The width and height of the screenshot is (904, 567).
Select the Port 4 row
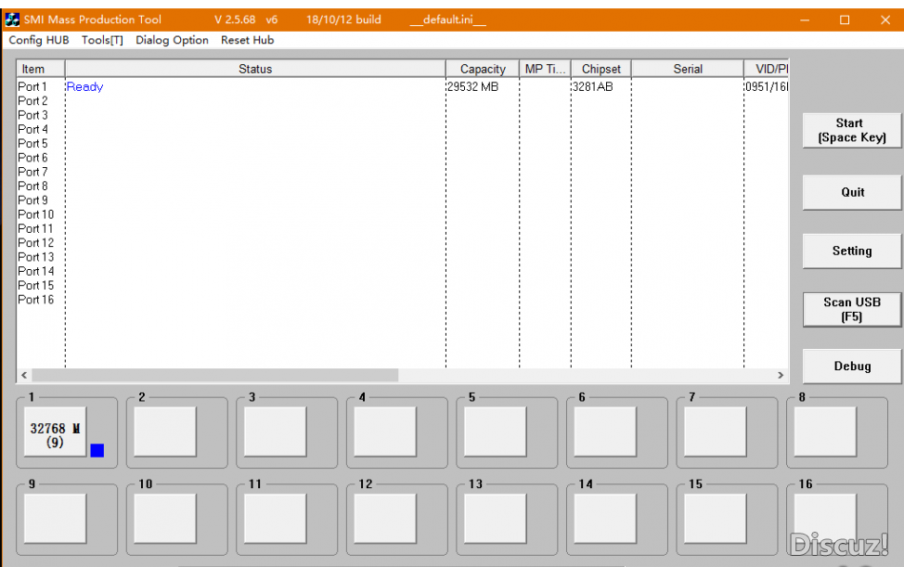coord(403,129)
